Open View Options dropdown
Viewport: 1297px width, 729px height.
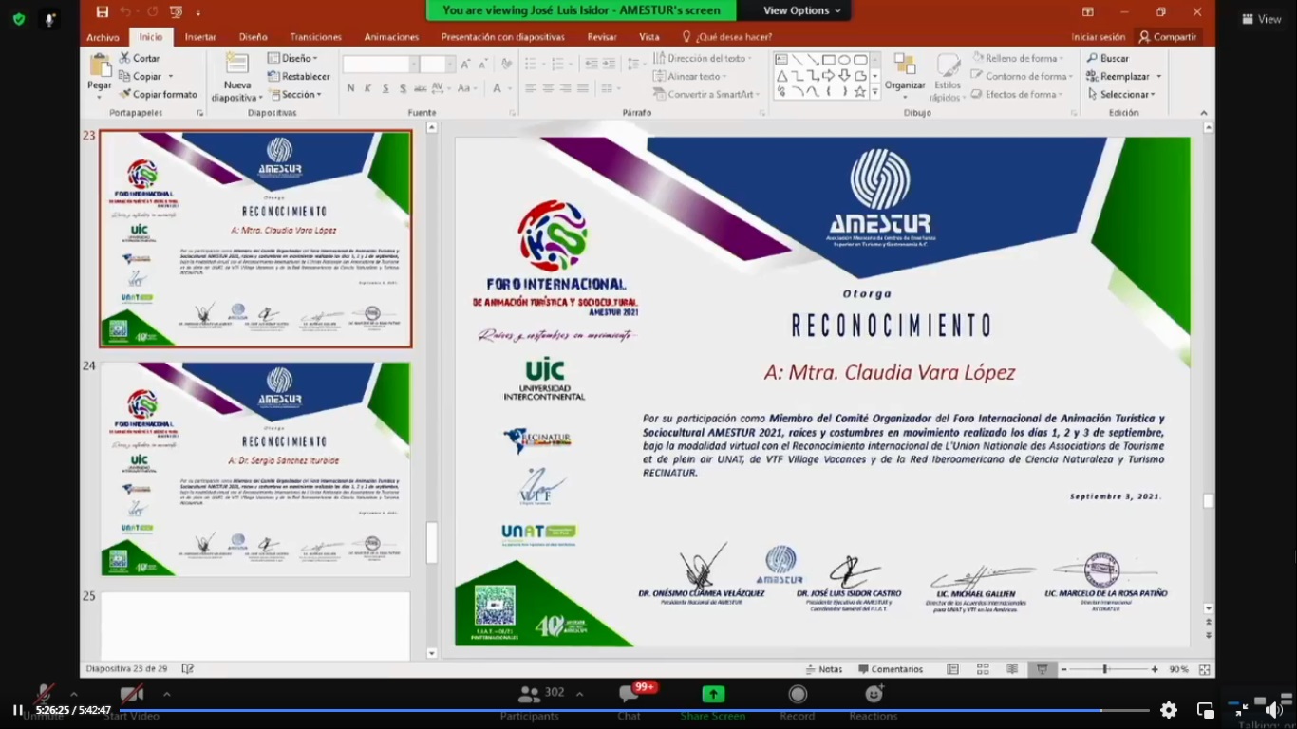point(802,10)
